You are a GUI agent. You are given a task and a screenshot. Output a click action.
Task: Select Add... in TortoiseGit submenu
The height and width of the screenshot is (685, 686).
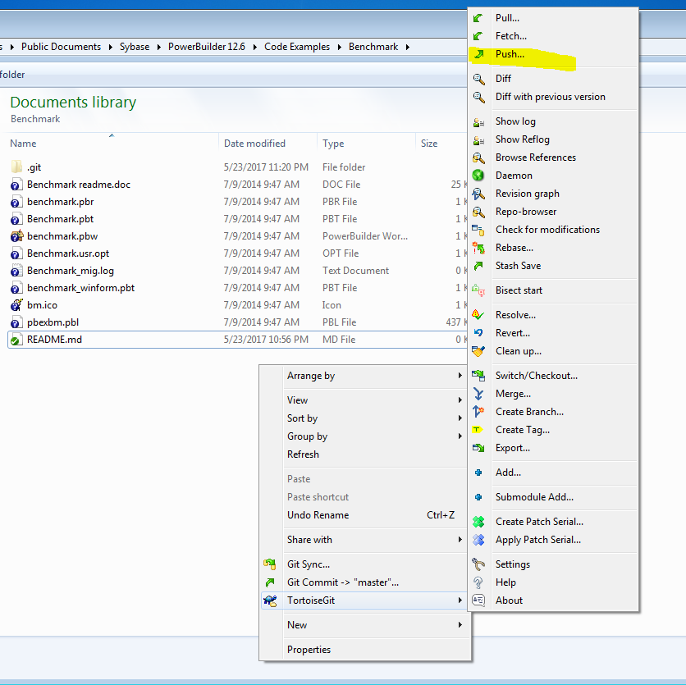(553, 473)
